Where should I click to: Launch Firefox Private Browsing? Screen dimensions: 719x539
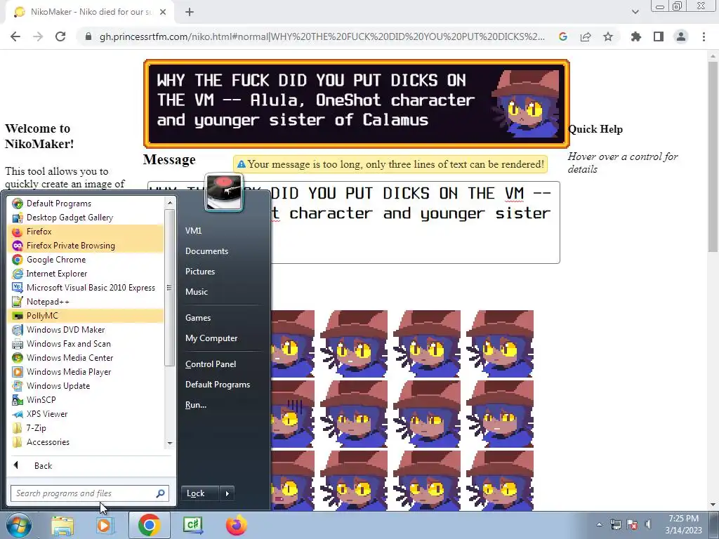[x=85, y=246]
